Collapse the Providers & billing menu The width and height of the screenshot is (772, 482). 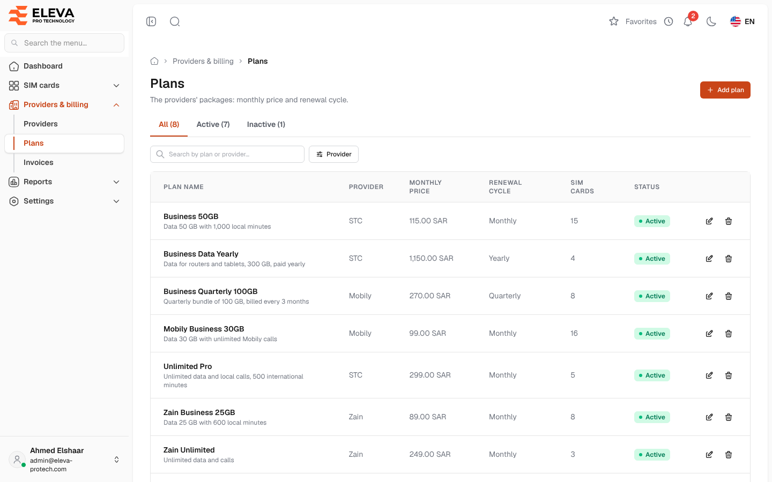tap(64, 105)
